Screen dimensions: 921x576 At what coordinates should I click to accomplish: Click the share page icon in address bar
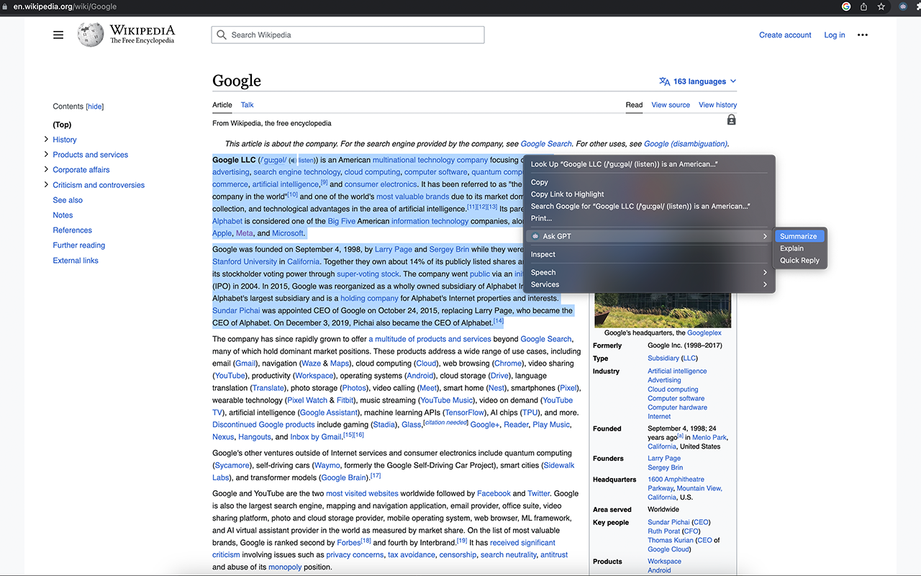click(863, 6)
